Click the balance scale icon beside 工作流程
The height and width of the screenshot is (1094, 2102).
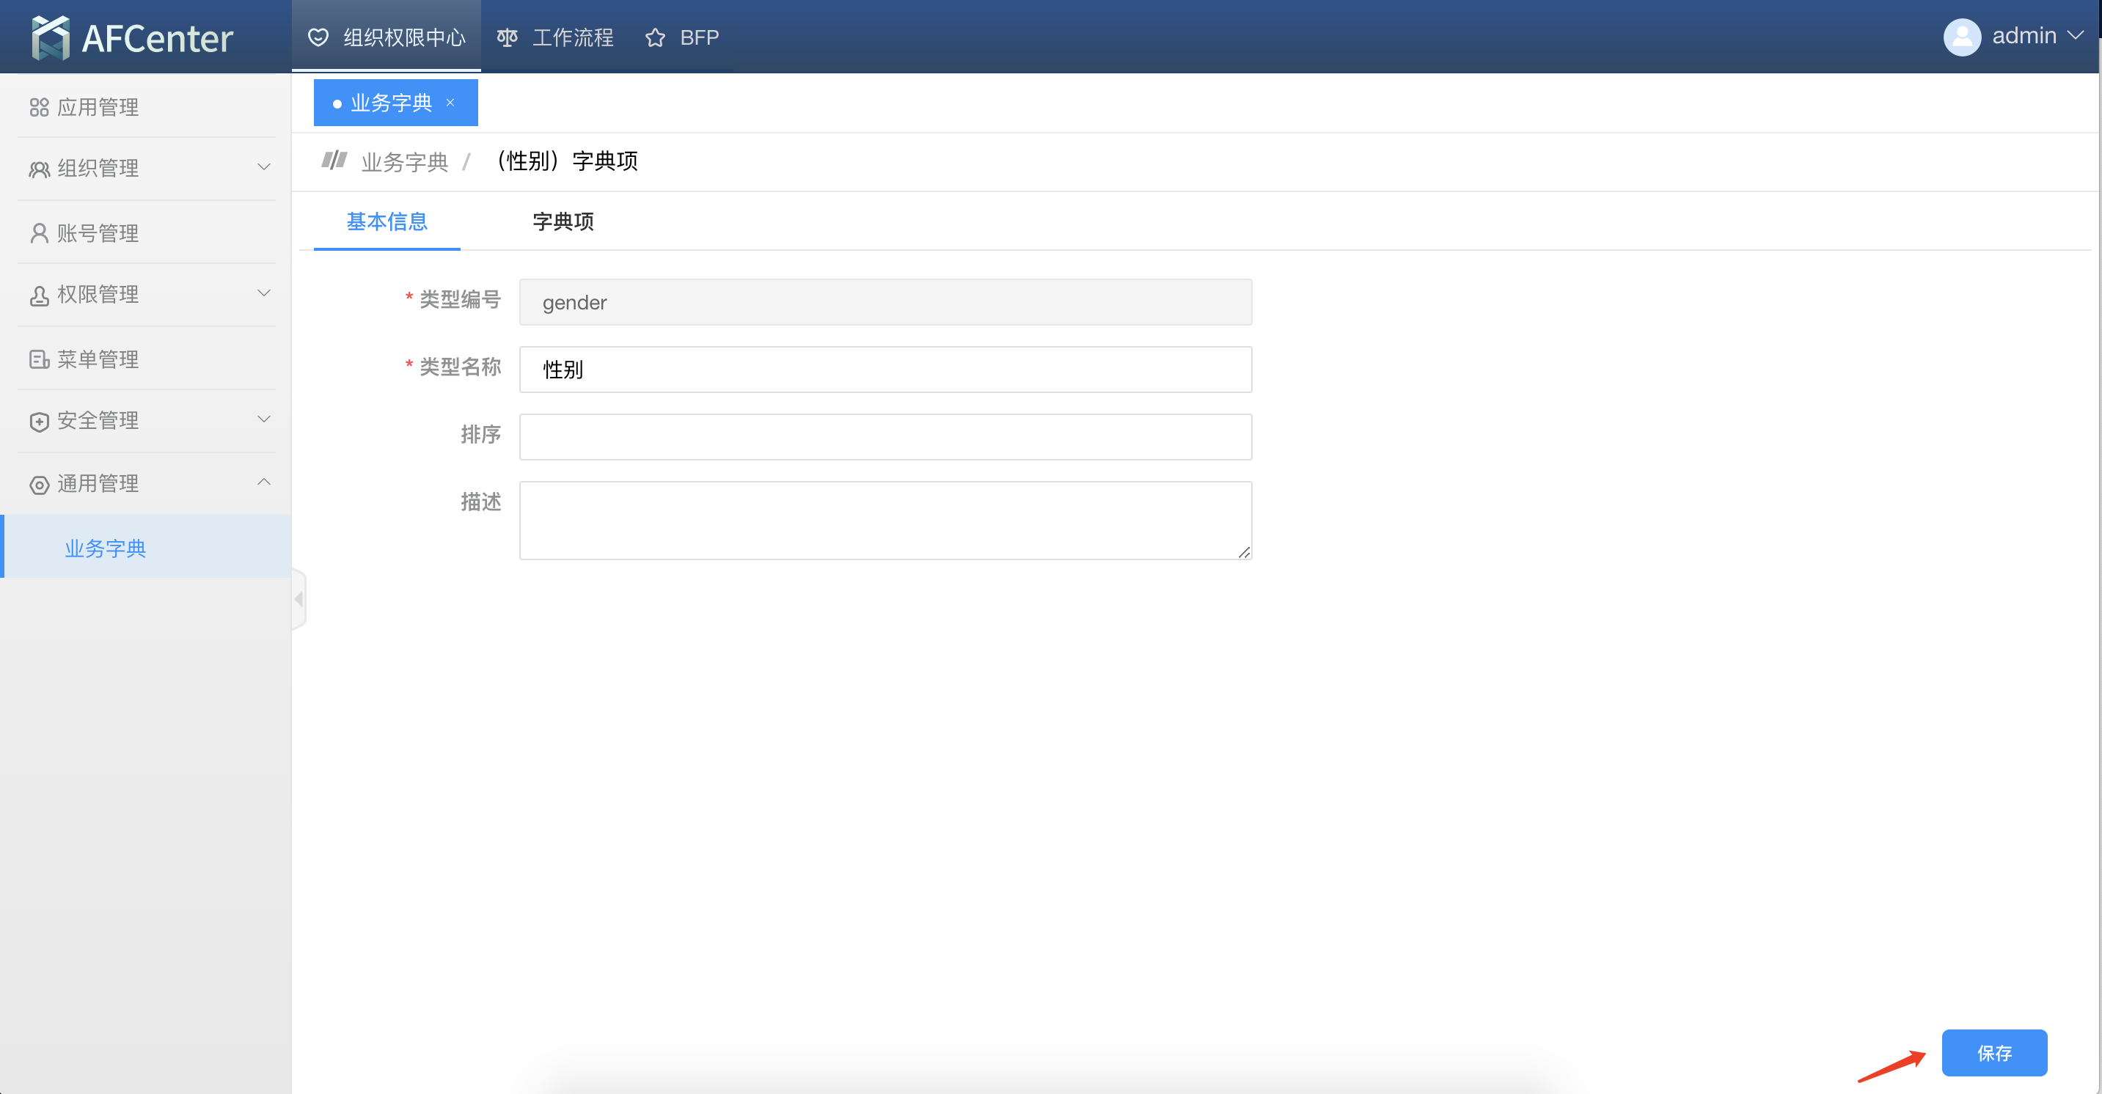point(507,37)
